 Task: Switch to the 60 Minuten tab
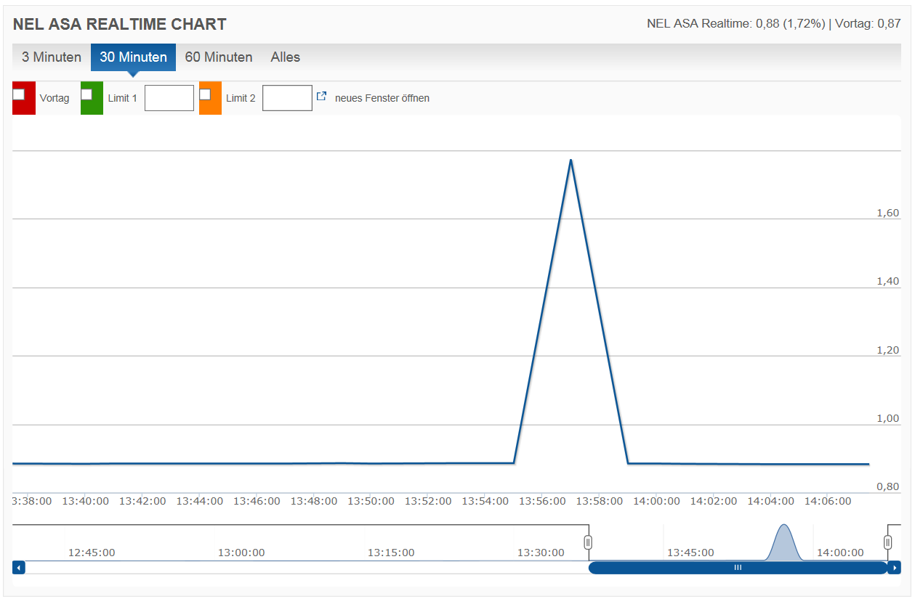point(219,57)
